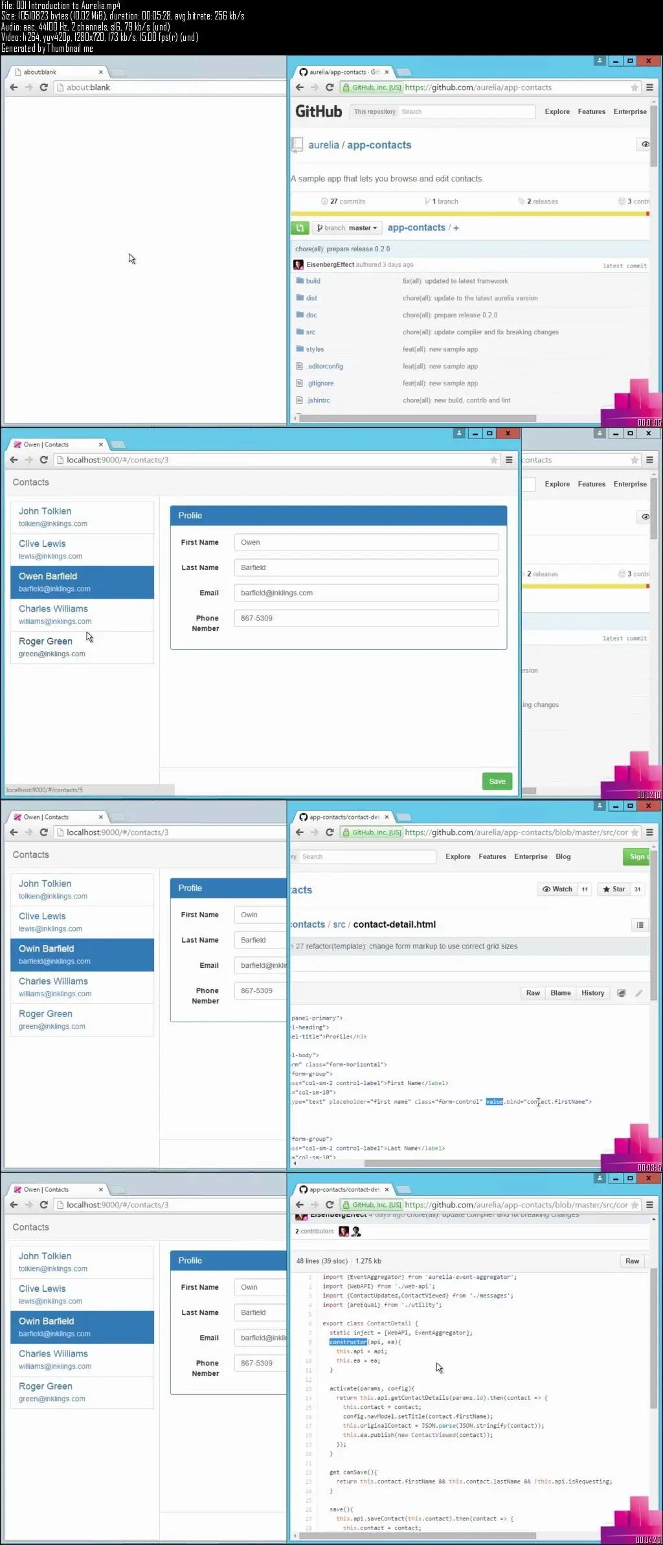The image size is (663, 1545).
Task: Open Explore in the 00:01:05 GitHub header
Action: 557,111
